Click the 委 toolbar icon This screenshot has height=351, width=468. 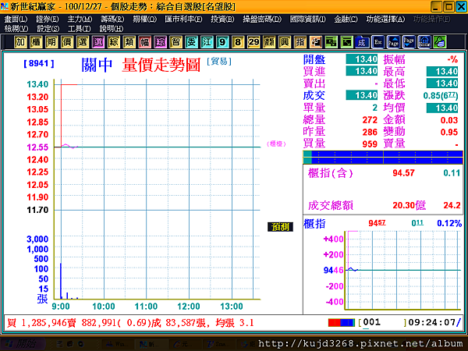coord(191,42)
